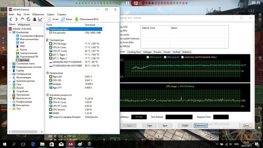Switch to the Statistics tab
Screen dimensions: 263x148
187,52
